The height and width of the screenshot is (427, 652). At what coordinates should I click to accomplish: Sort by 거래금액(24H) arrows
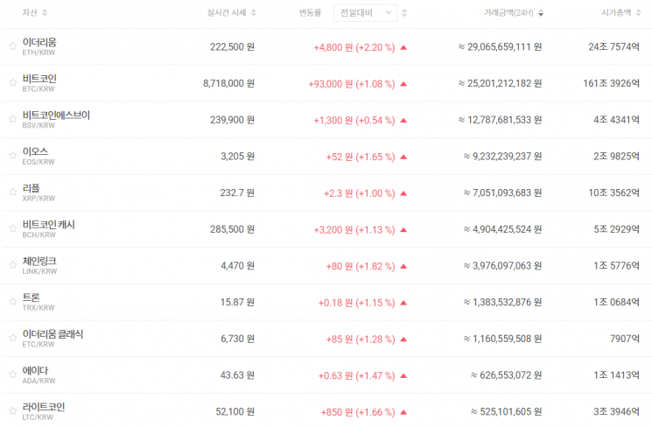tap(541, 13)
